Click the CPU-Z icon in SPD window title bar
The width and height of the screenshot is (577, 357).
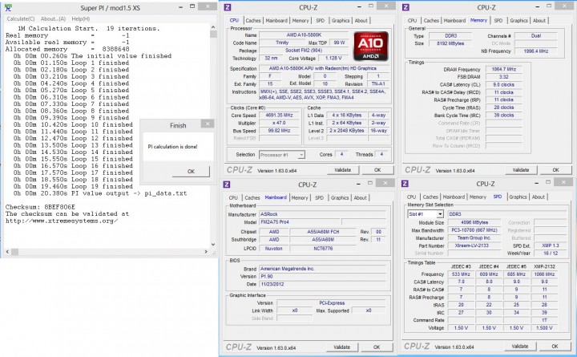(406, 184)
